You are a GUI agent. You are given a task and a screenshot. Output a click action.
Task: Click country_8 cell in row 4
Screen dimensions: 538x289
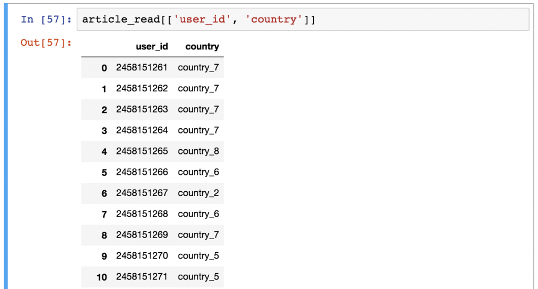198,151
